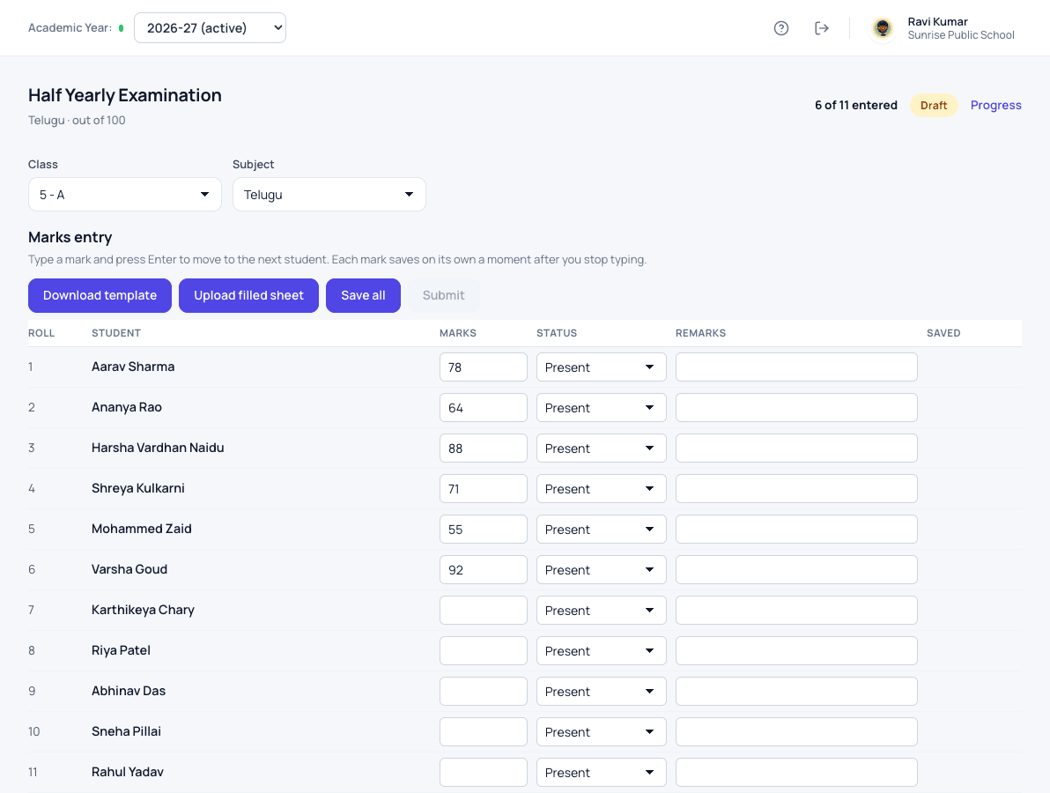Click the marks field for Riya Patel
The height and width of the screenshot is (793, 1050).
484,651
